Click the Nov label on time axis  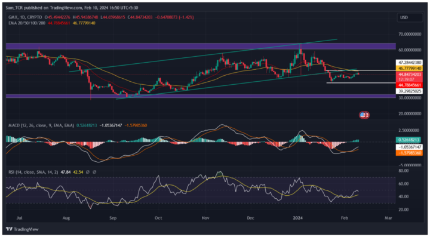(x=205, y=218)
